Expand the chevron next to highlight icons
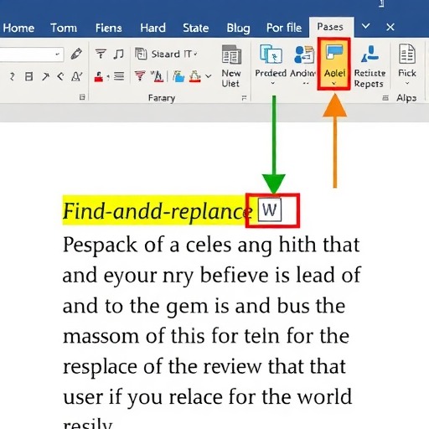The image size is (429, 429). point(209,75)
